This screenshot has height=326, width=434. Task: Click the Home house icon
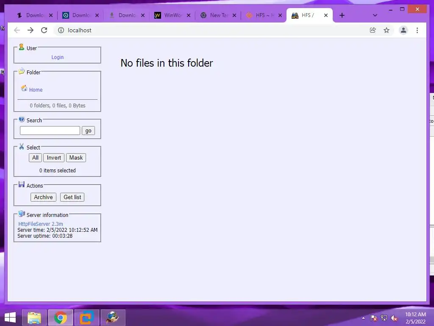point(24,88)
